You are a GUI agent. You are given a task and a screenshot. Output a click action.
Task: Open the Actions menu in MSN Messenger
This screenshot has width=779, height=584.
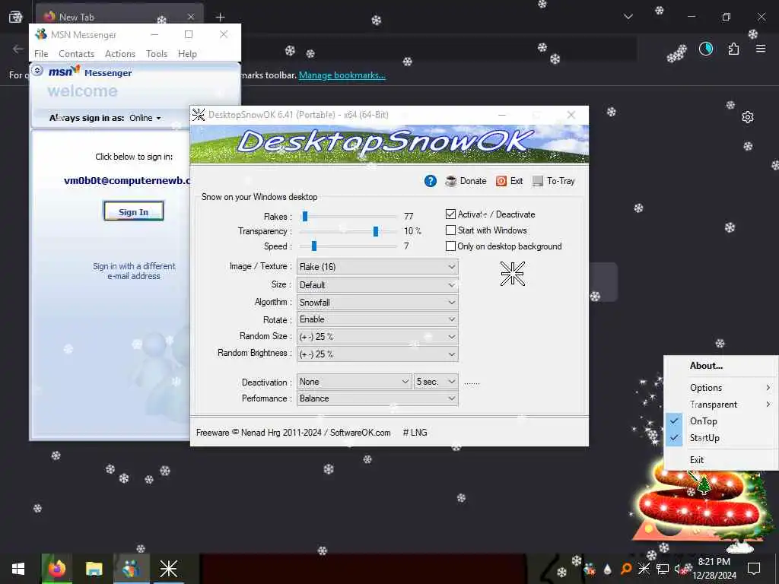pyautogui.click(x=120, y=54)
